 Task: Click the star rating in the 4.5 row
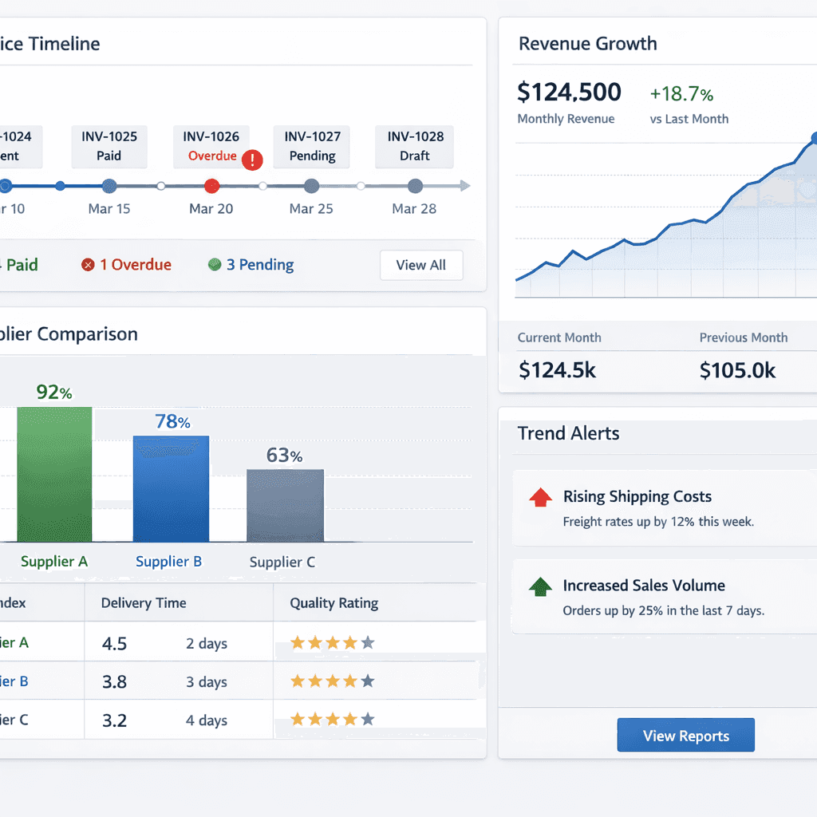pos(333,642)
